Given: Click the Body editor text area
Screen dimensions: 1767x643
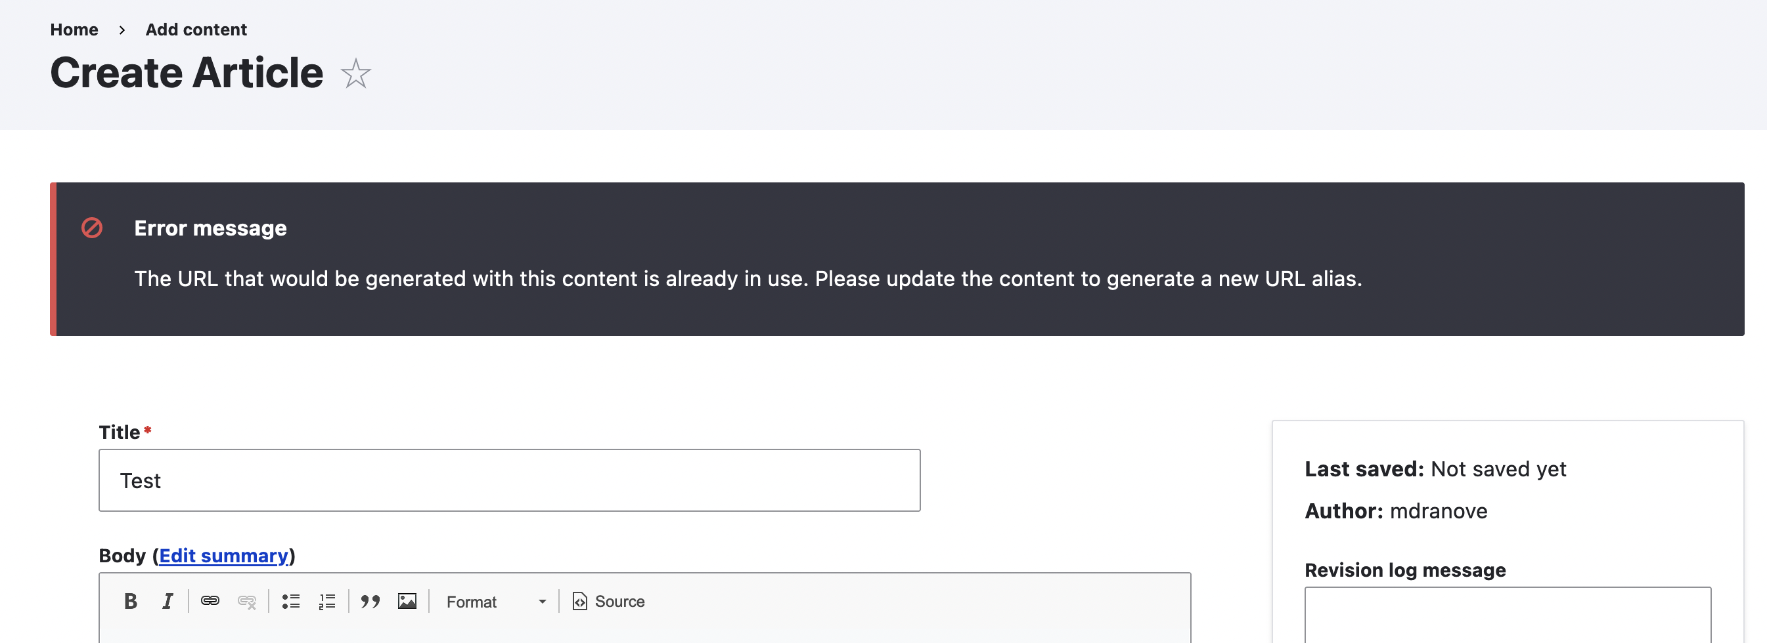Looking at the screenshot, I should click(645, 633).
